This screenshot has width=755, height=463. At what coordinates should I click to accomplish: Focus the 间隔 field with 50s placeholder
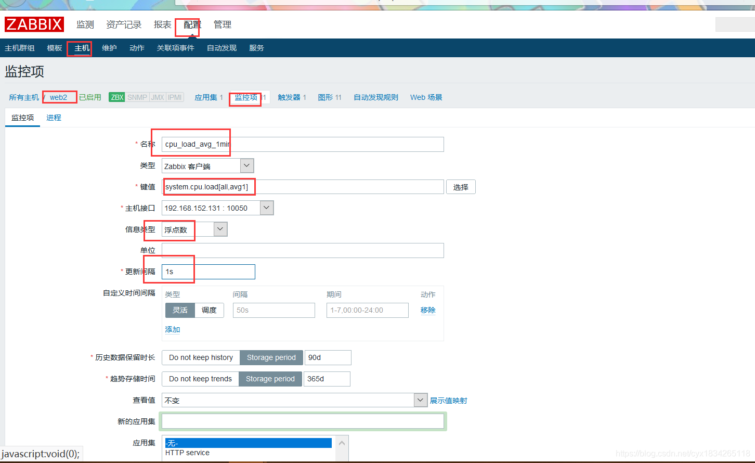click(274, 310)
